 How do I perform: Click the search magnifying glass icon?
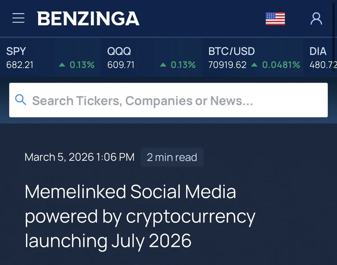(21, 100)
